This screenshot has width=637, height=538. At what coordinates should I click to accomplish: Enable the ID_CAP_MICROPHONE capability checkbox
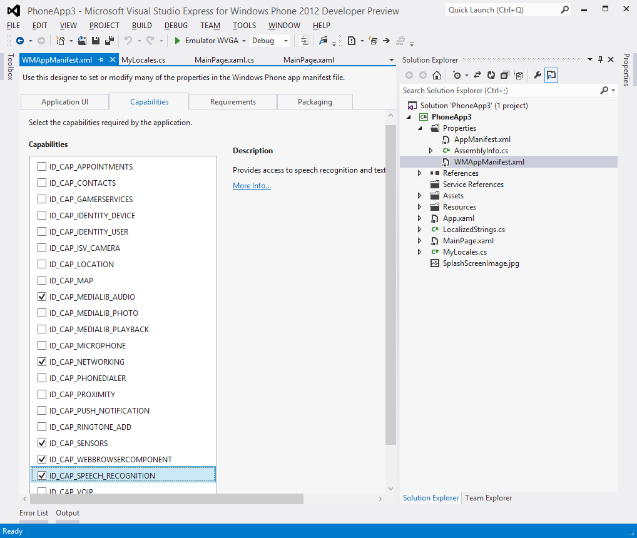tap(42, 346)
